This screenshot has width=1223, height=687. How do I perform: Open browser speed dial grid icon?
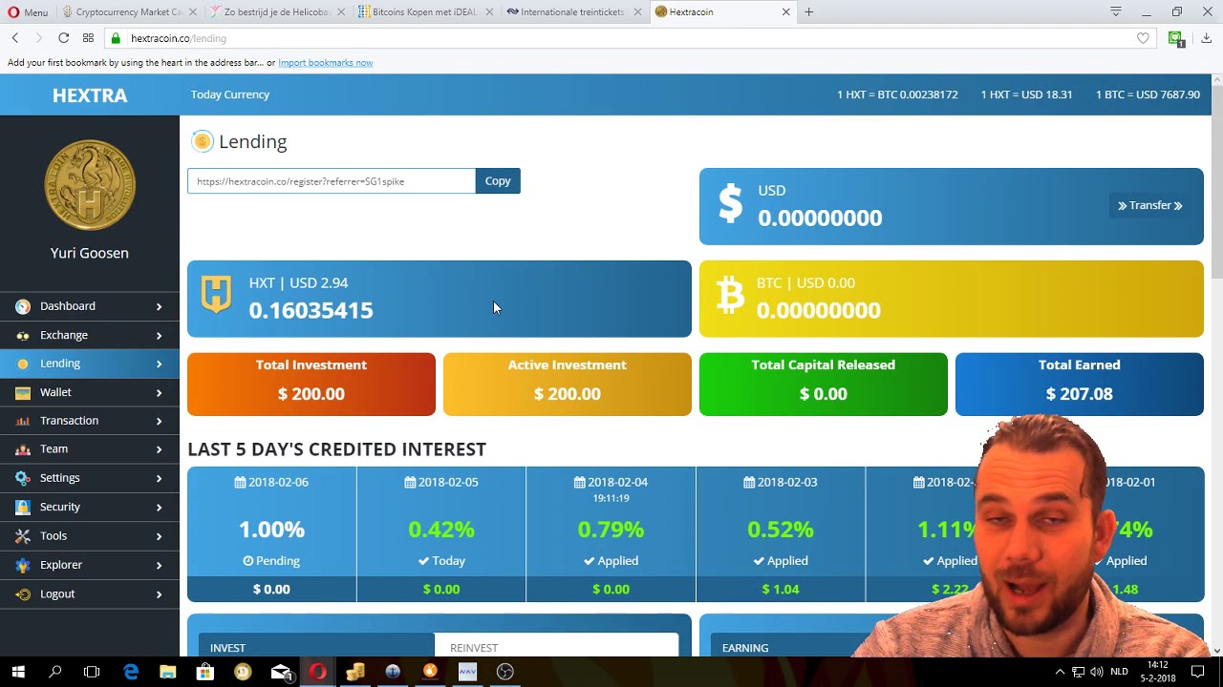88,38
